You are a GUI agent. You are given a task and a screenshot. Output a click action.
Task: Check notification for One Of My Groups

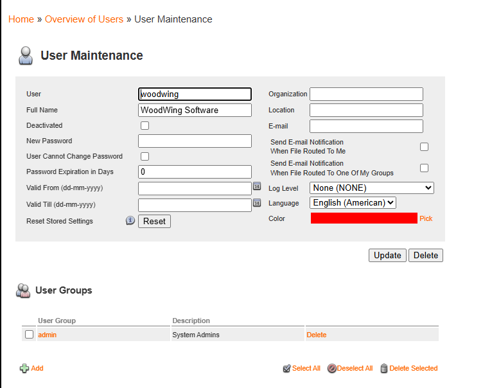click(x=424, y=168)
